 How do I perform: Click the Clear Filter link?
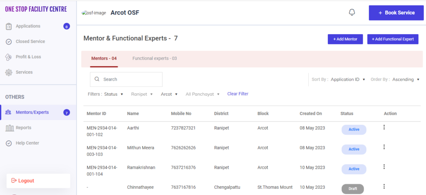(238, 94)
